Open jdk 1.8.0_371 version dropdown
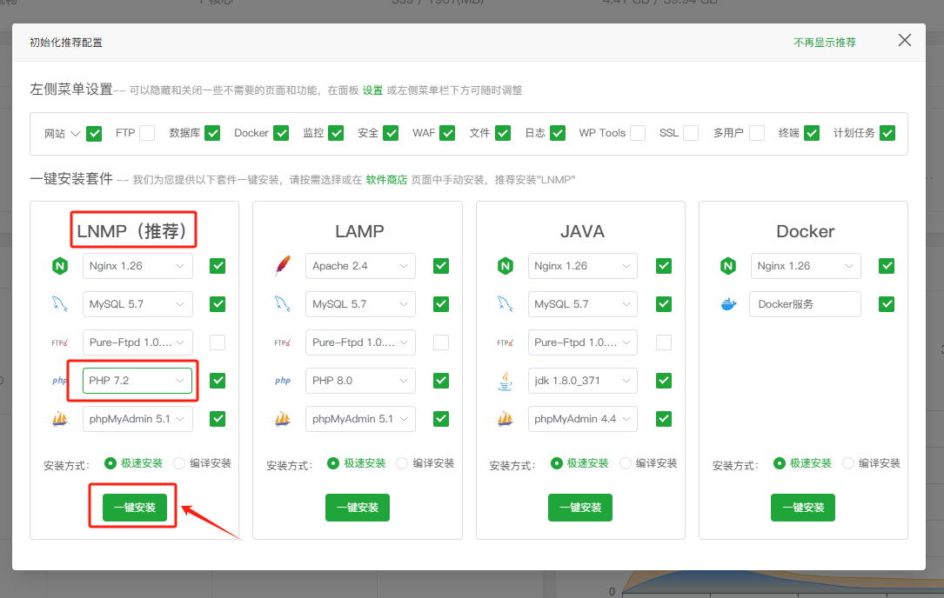Screen dimensions: 944x598 pyautogui.click(x=582, y=380)
